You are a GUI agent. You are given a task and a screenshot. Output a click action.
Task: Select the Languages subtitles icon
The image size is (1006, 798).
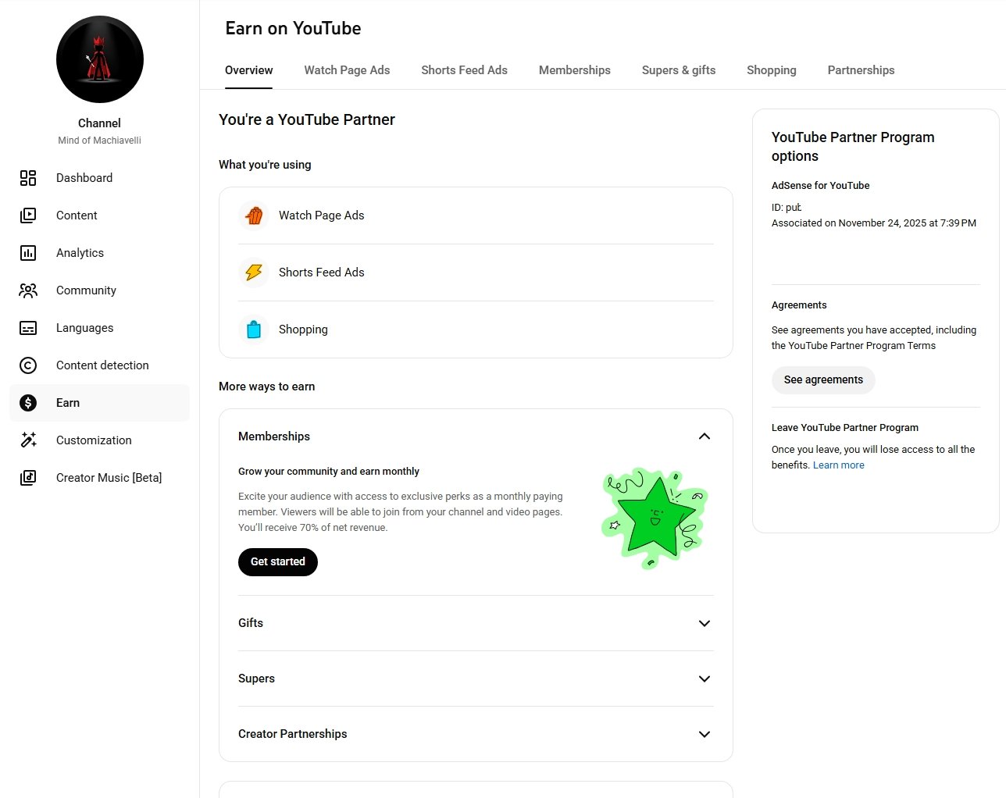[28, 328]
